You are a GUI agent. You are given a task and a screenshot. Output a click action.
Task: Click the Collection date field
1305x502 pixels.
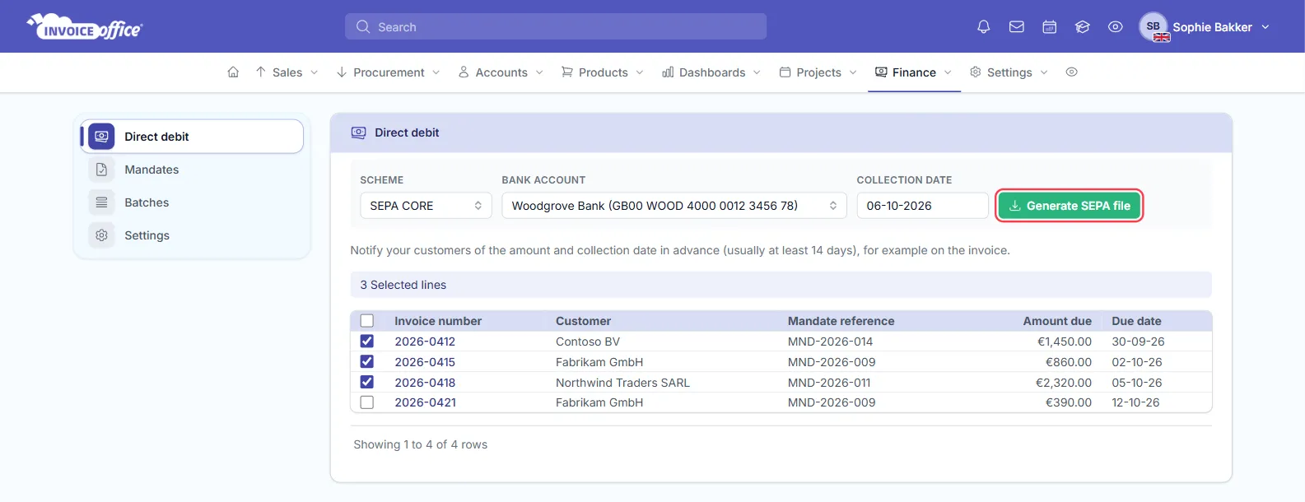point(922,206)
